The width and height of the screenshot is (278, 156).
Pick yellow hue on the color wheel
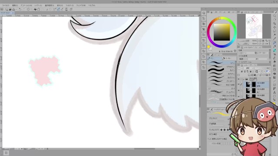pos(219,18)
